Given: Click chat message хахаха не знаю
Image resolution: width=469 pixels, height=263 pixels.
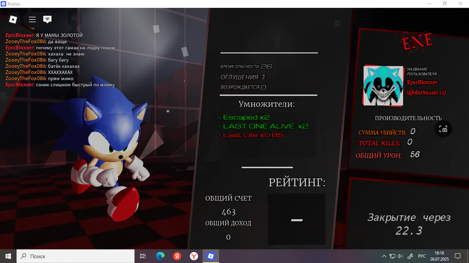Looking at the screenshot, I should click(x=45, y=54).
